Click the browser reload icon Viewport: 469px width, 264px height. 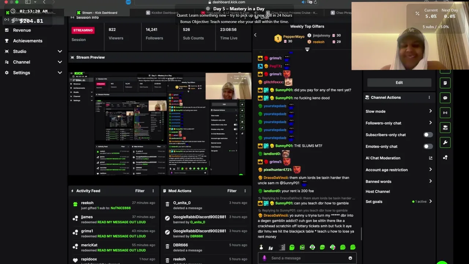pos(315,2)
